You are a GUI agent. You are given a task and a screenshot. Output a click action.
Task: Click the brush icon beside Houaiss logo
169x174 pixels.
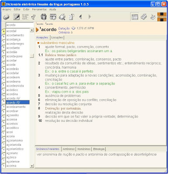[x=152, y=17]
